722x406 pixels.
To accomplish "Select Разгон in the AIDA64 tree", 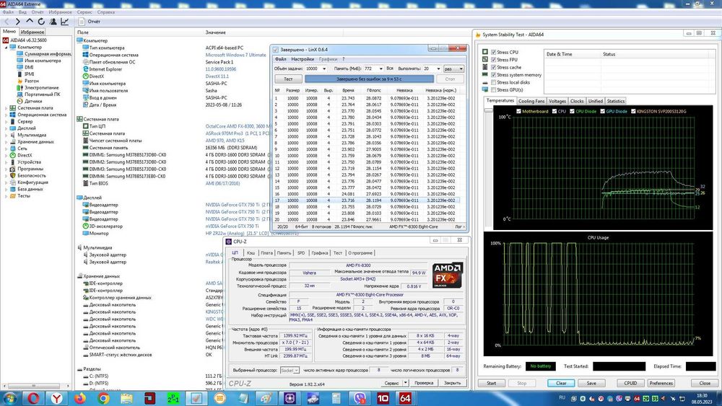I will tap(32, 81).
